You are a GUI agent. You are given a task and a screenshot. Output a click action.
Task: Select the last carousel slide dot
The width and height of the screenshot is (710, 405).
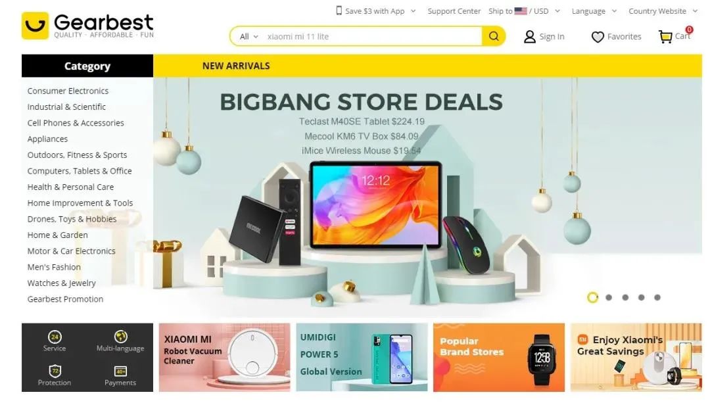tap(657, 298)
